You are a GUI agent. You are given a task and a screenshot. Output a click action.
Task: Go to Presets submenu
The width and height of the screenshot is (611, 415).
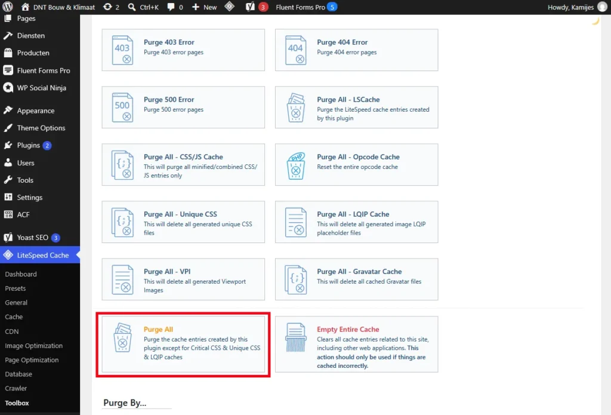pyautogui.click(x=15, y=288)
